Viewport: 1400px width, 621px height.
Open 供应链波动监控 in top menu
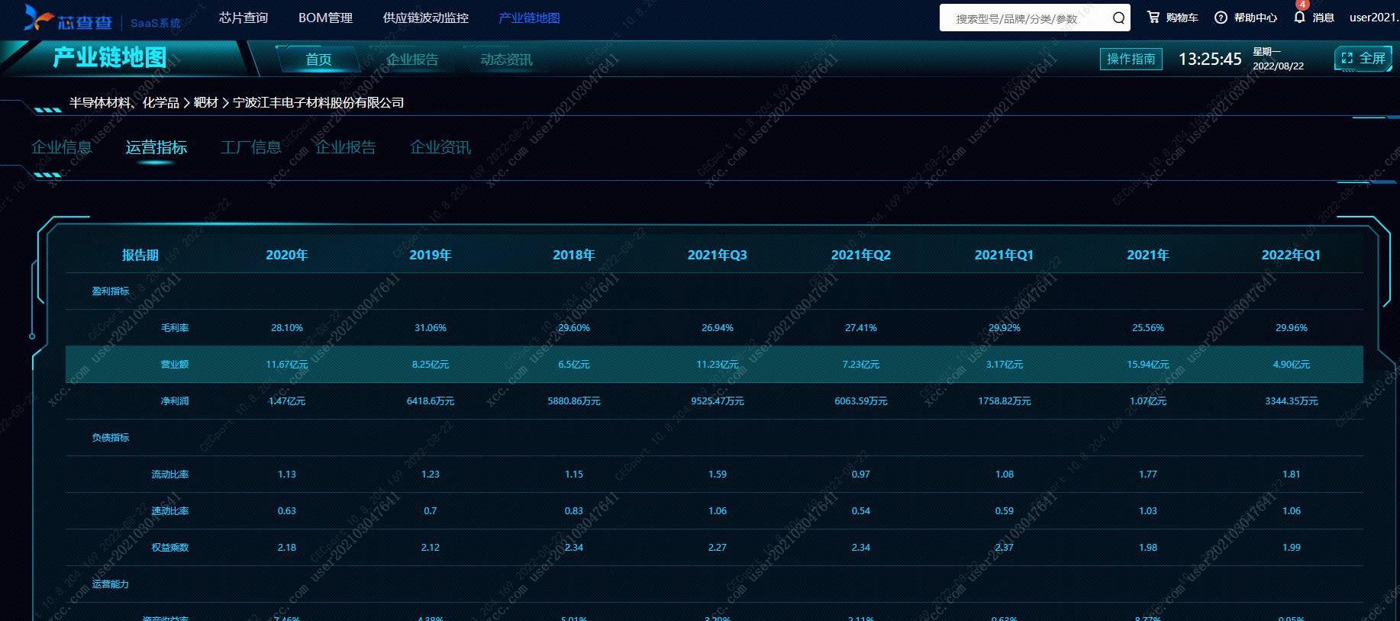pyautogui.click(x=425, y=18)
